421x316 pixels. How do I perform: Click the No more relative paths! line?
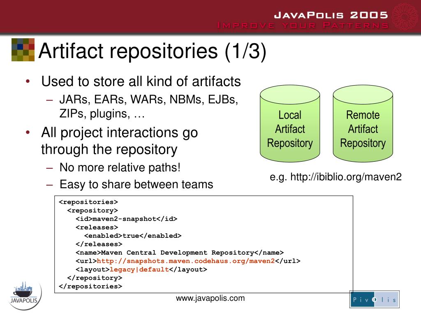(x=120, y=167)
